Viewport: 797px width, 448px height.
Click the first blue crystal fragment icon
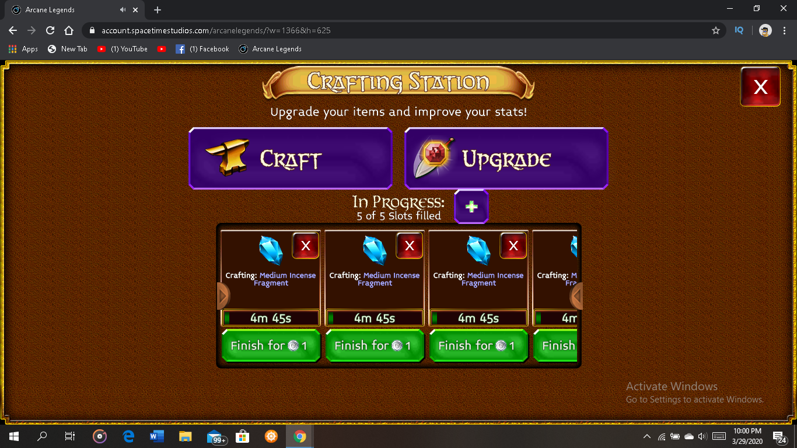[x=271, y=250]
